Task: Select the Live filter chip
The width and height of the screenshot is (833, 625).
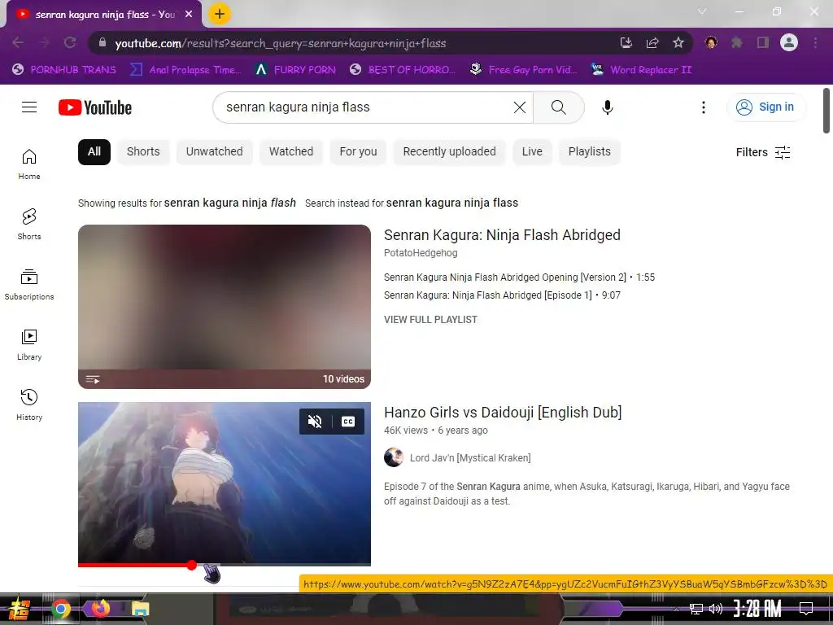Action: coord(532,152)
